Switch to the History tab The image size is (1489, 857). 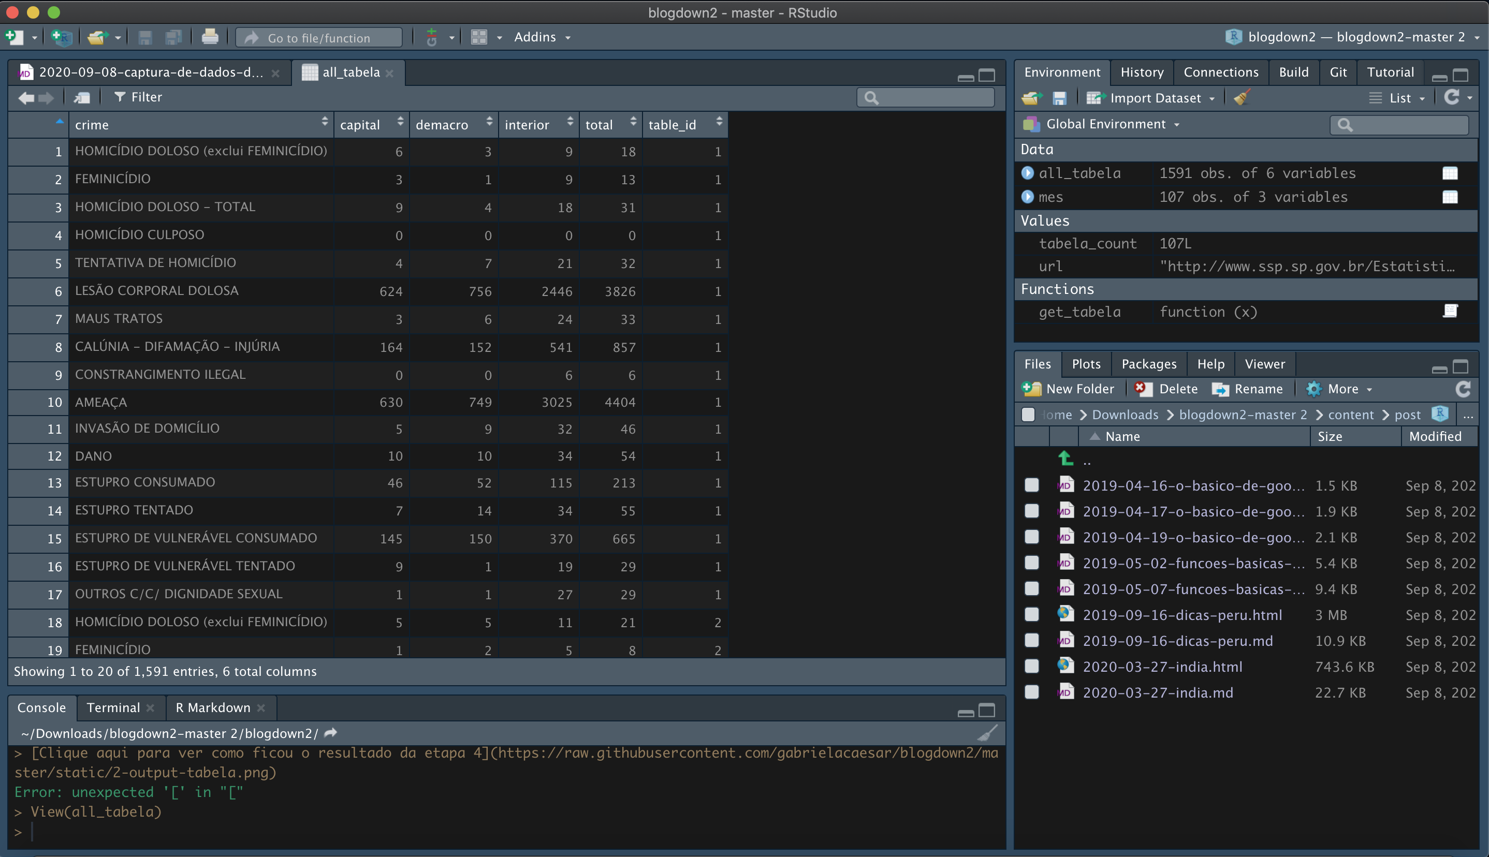tap(1142, 72)
